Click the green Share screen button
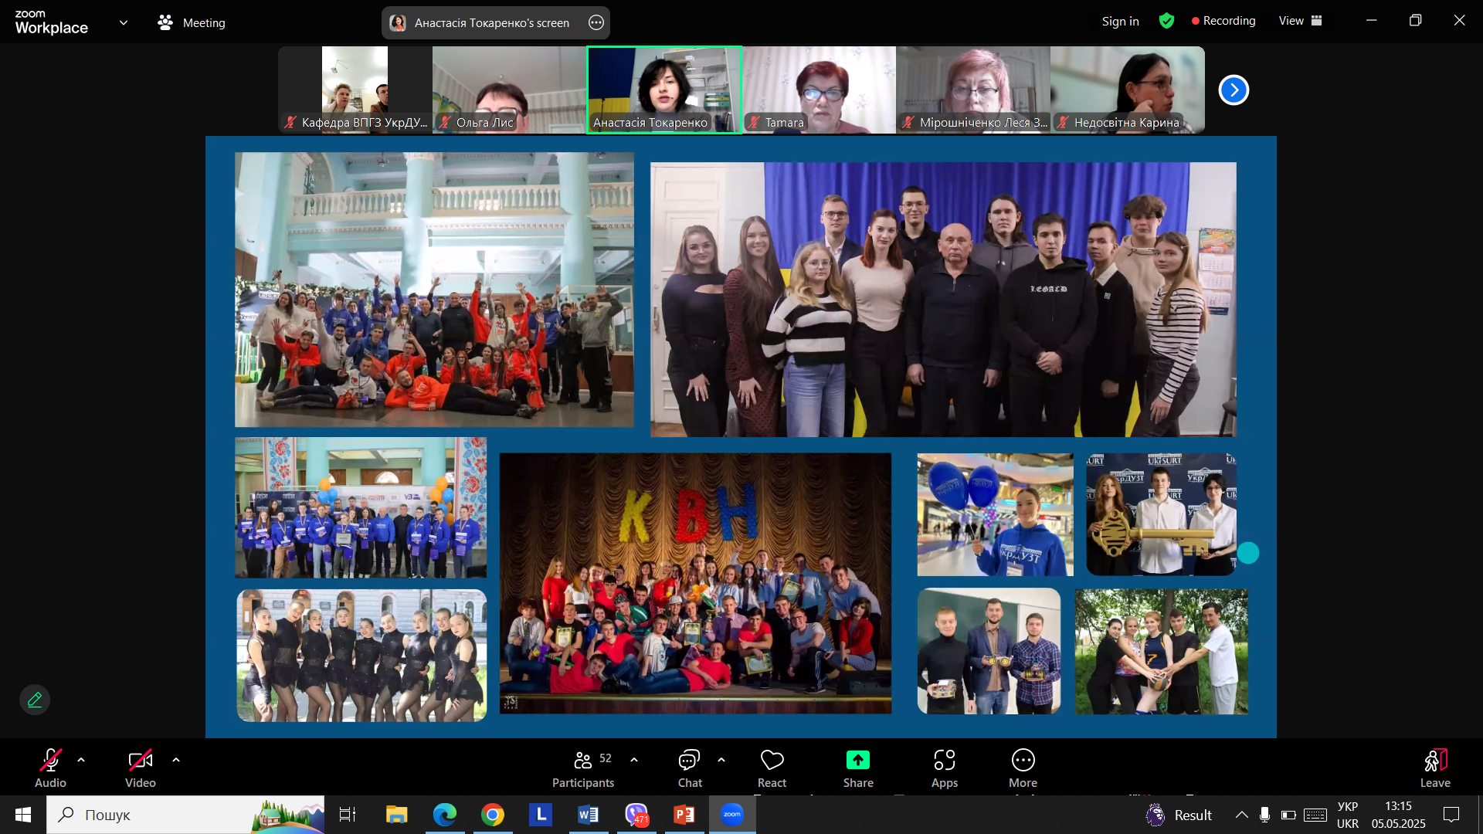The height and width of the screenshot is (834, 1483). pyautogui.click(x=858, y=768)
